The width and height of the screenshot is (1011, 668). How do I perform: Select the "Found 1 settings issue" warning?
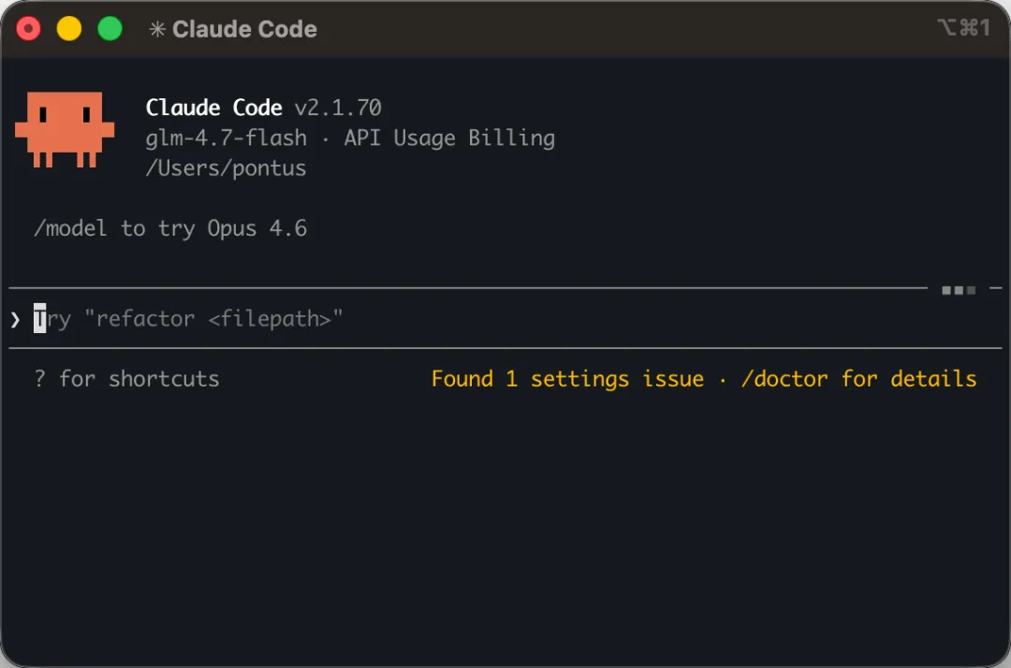tap(567, 379)
